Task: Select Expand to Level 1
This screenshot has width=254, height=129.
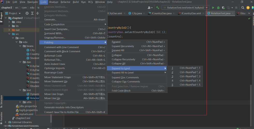Action: pyautogui.click(x=185, y=68)
